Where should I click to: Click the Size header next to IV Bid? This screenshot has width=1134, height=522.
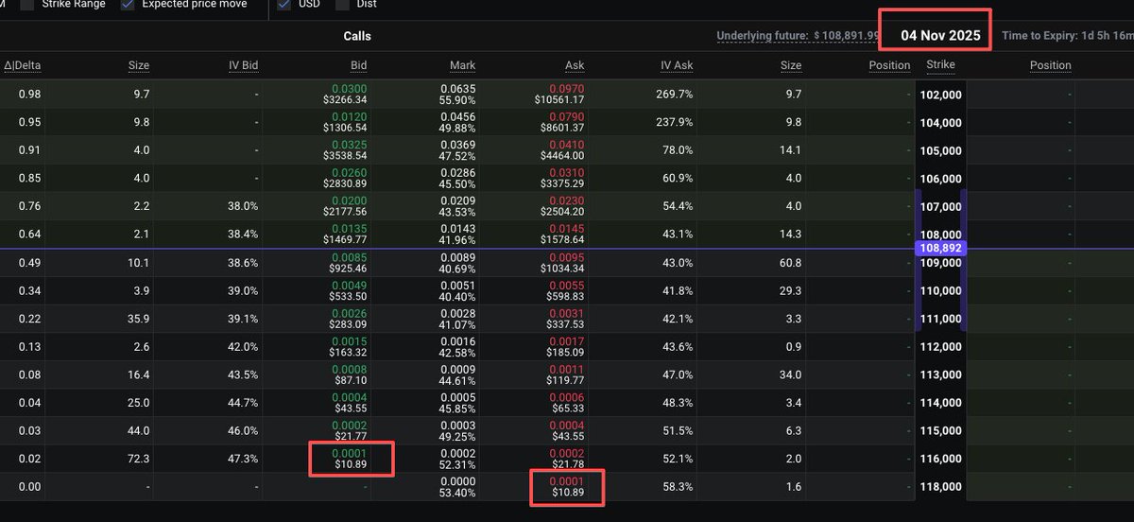139,65
